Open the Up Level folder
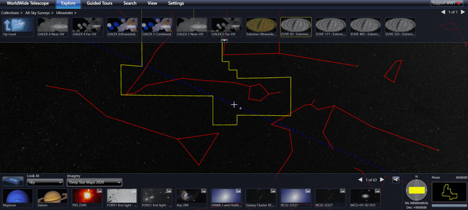Screen dimensions: 468x210 [x=18, y=27]
